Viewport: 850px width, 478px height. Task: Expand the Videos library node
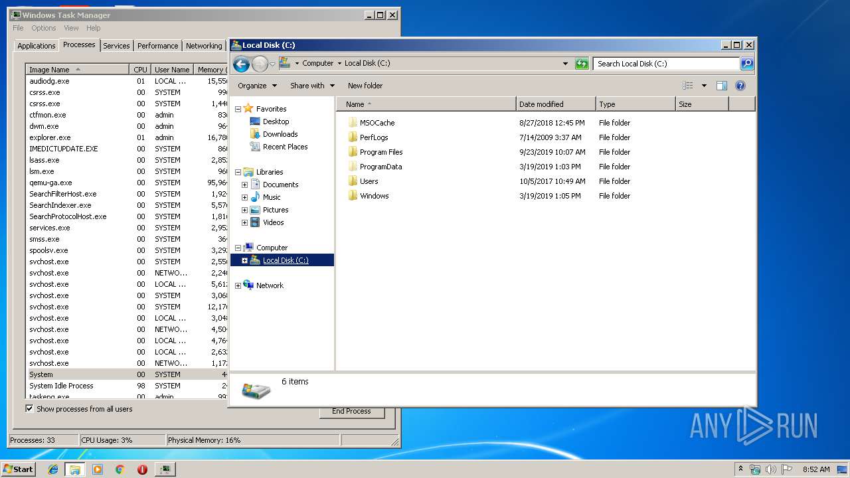(x=244, y=222)
